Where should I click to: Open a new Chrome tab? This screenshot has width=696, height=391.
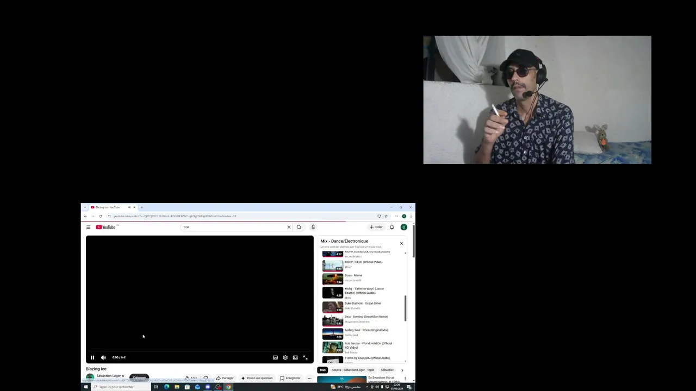[x=142, y=207]
